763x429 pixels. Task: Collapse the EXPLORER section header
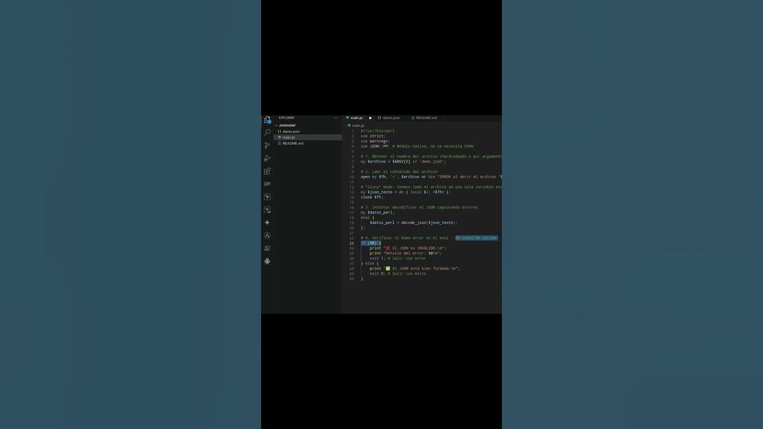tap(286, 117)
